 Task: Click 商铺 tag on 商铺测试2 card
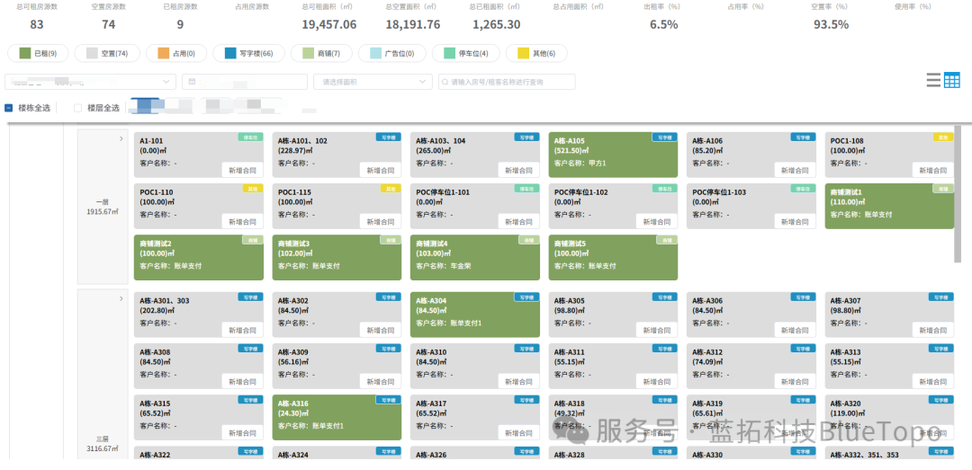[x=252, y=240]
